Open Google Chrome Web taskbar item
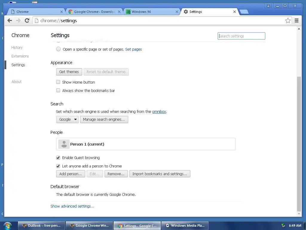The width and height of the screenshot is (306, 230). [x=89, y=226]
